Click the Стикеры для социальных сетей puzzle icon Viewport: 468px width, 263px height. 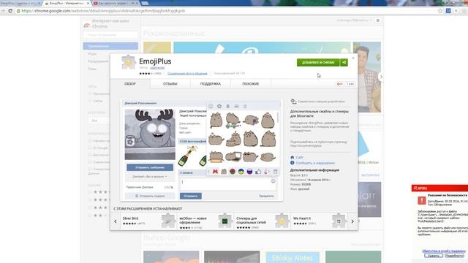282,221
